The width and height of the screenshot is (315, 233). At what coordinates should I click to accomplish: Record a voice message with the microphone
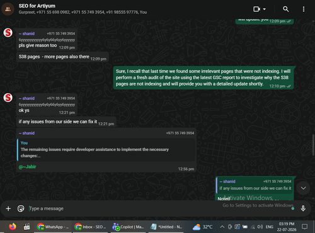point(303,208)
